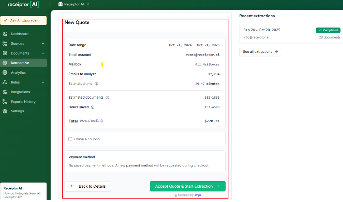The image size is (343, 202).
Task: Click the Integrations icon in sidebar
Action: [5, 92]
